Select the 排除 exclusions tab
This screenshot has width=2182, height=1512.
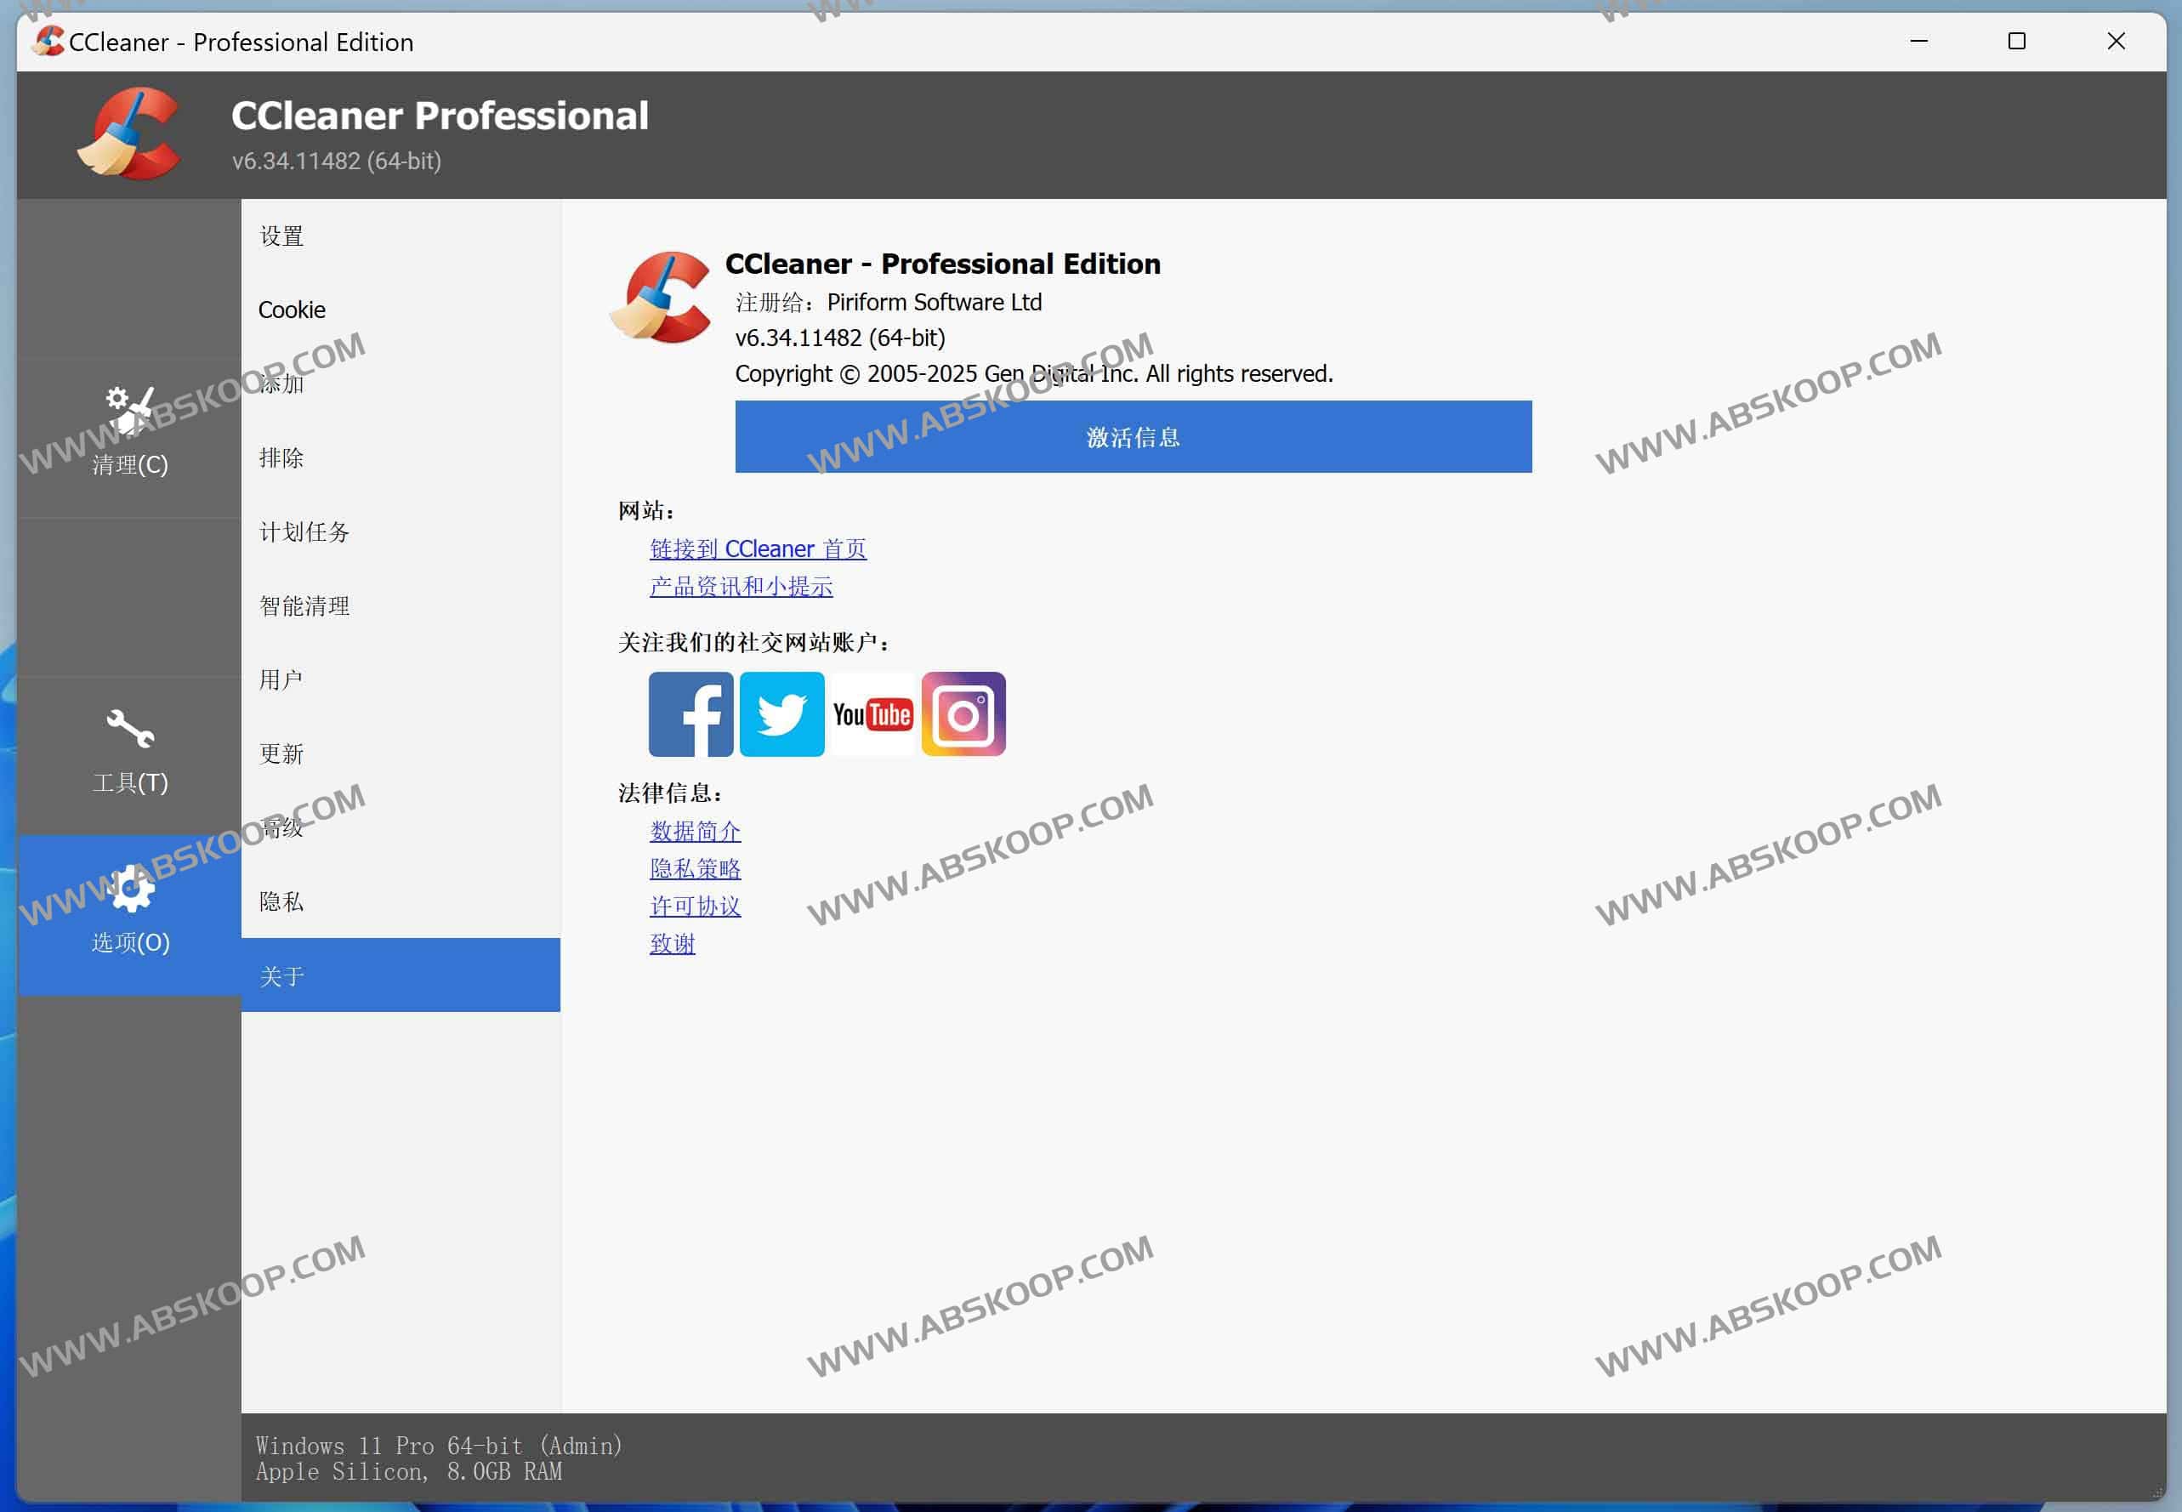click(x=281, y=458)
